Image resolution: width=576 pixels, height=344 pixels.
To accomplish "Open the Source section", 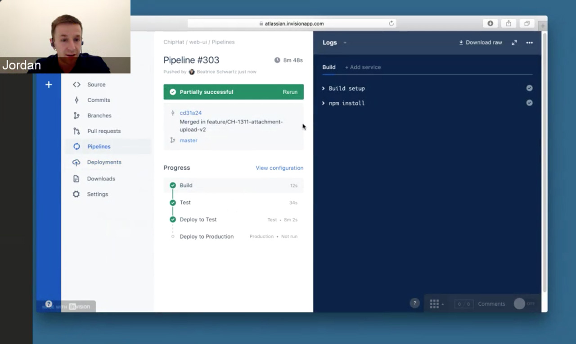I will tap(96, 85).
